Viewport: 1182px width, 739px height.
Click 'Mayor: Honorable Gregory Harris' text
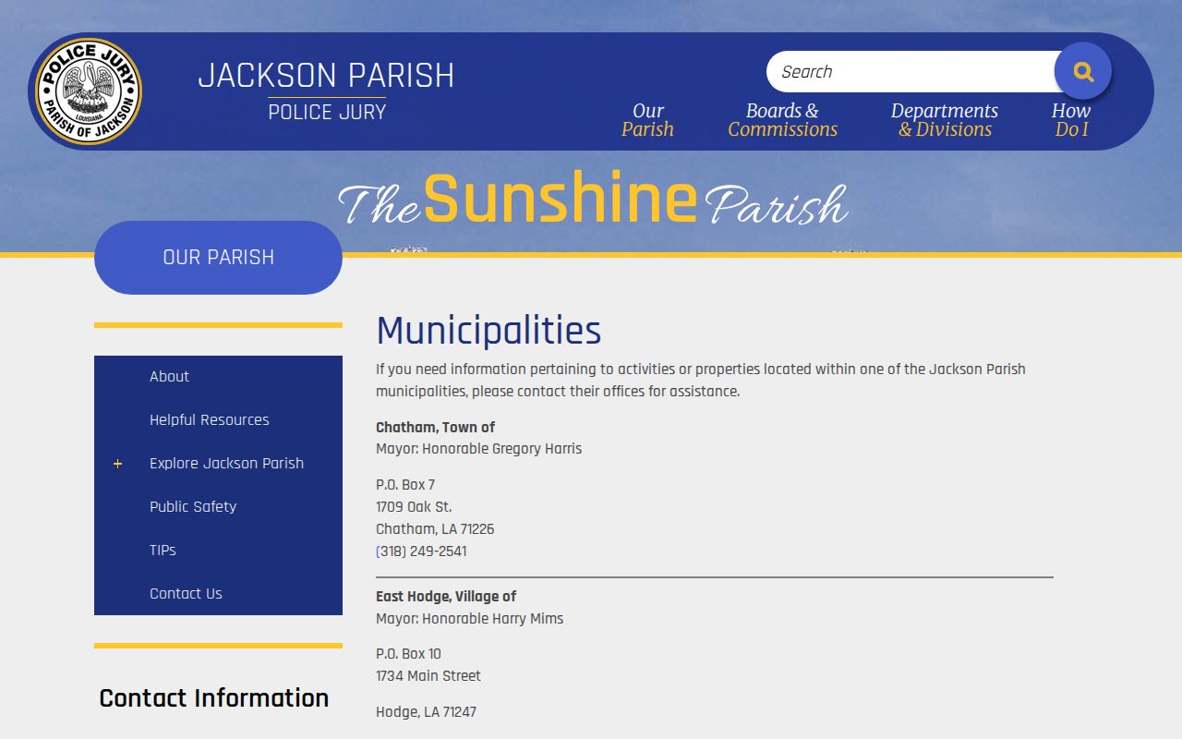point(478,449)
